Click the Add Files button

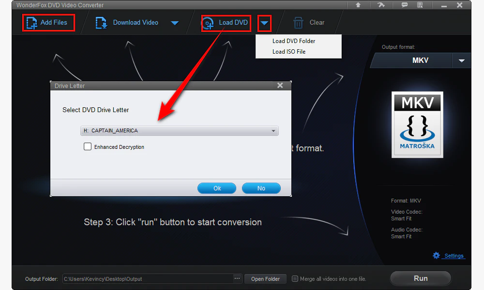48,23
